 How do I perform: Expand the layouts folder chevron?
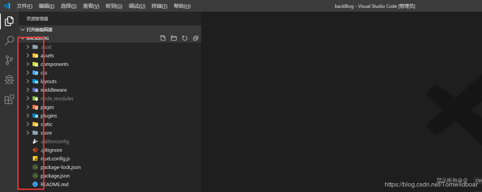[28, 81]
